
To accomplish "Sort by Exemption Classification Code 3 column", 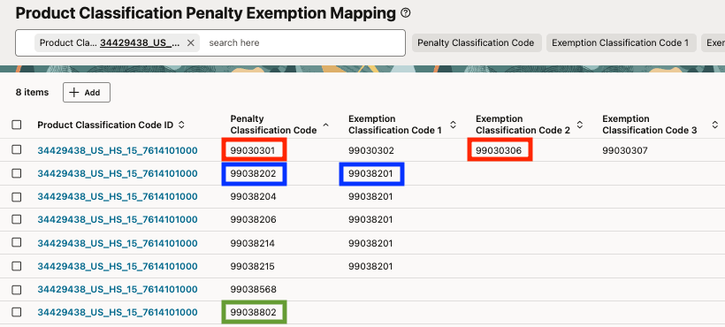I will point(715,125).
